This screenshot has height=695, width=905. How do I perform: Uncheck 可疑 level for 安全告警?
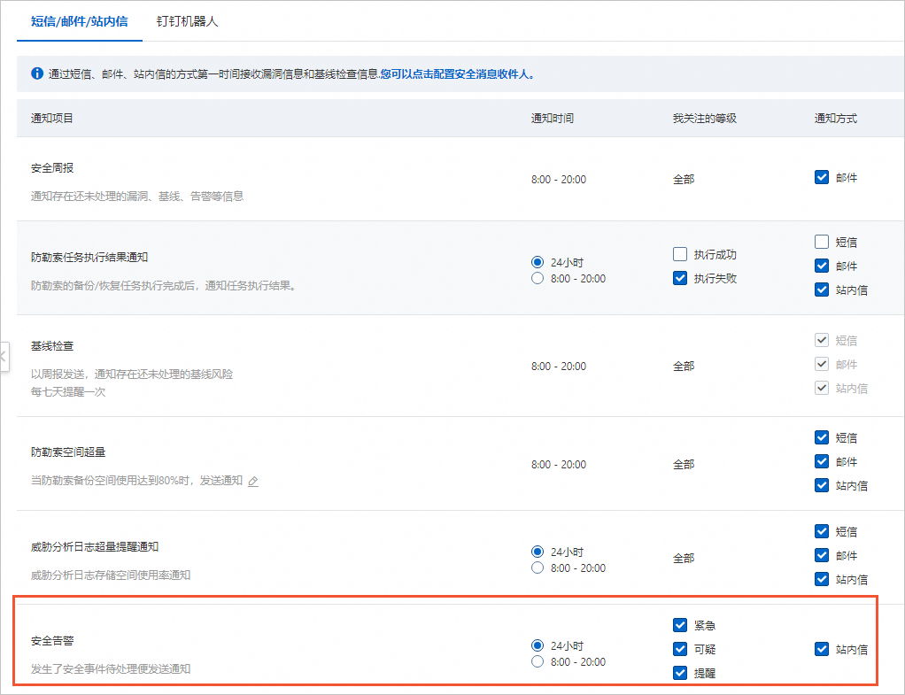680,649
